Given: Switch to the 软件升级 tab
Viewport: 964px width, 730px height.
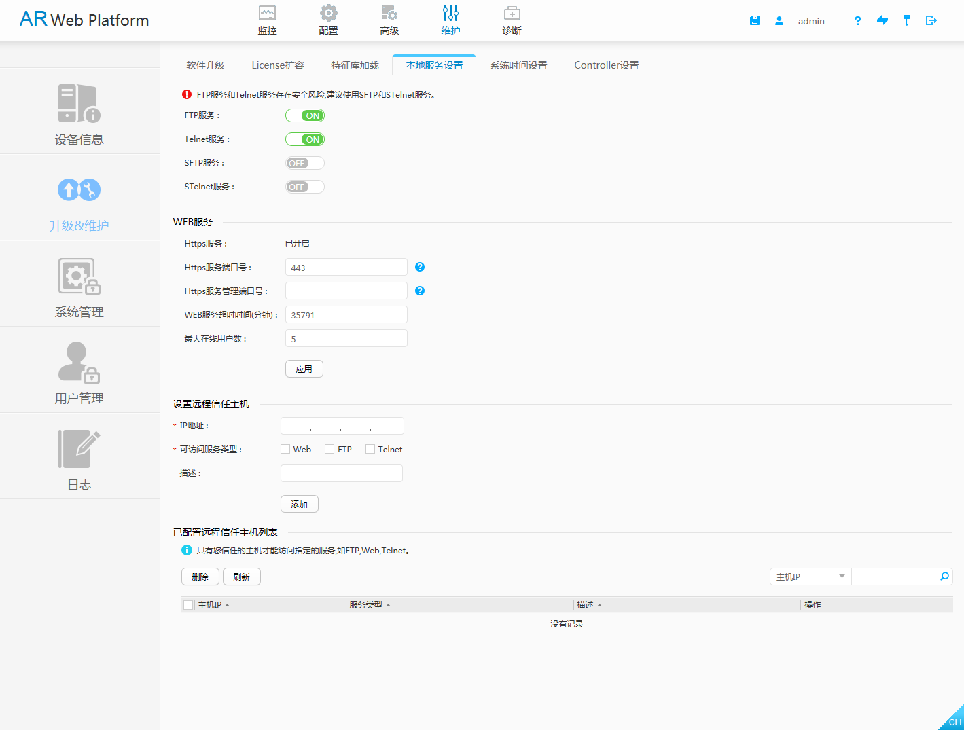Looking at the screenshot, I should click(205, 65).
